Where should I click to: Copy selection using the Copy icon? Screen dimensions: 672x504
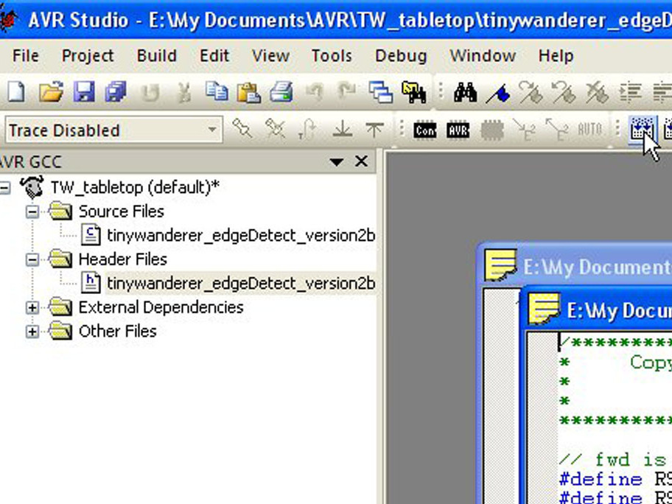point(217,91)
